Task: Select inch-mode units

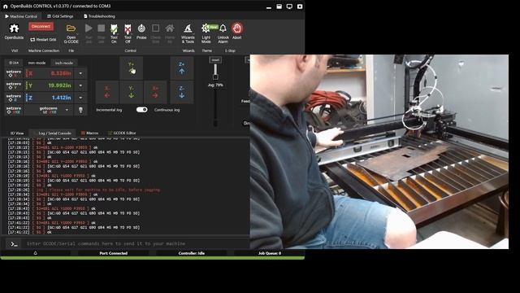Action: [64, 63]
